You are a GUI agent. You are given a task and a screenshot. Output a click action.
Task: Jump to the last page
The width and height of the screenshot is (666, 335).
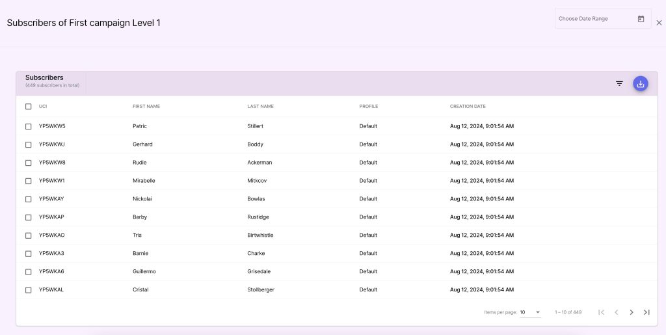[646, 312]
